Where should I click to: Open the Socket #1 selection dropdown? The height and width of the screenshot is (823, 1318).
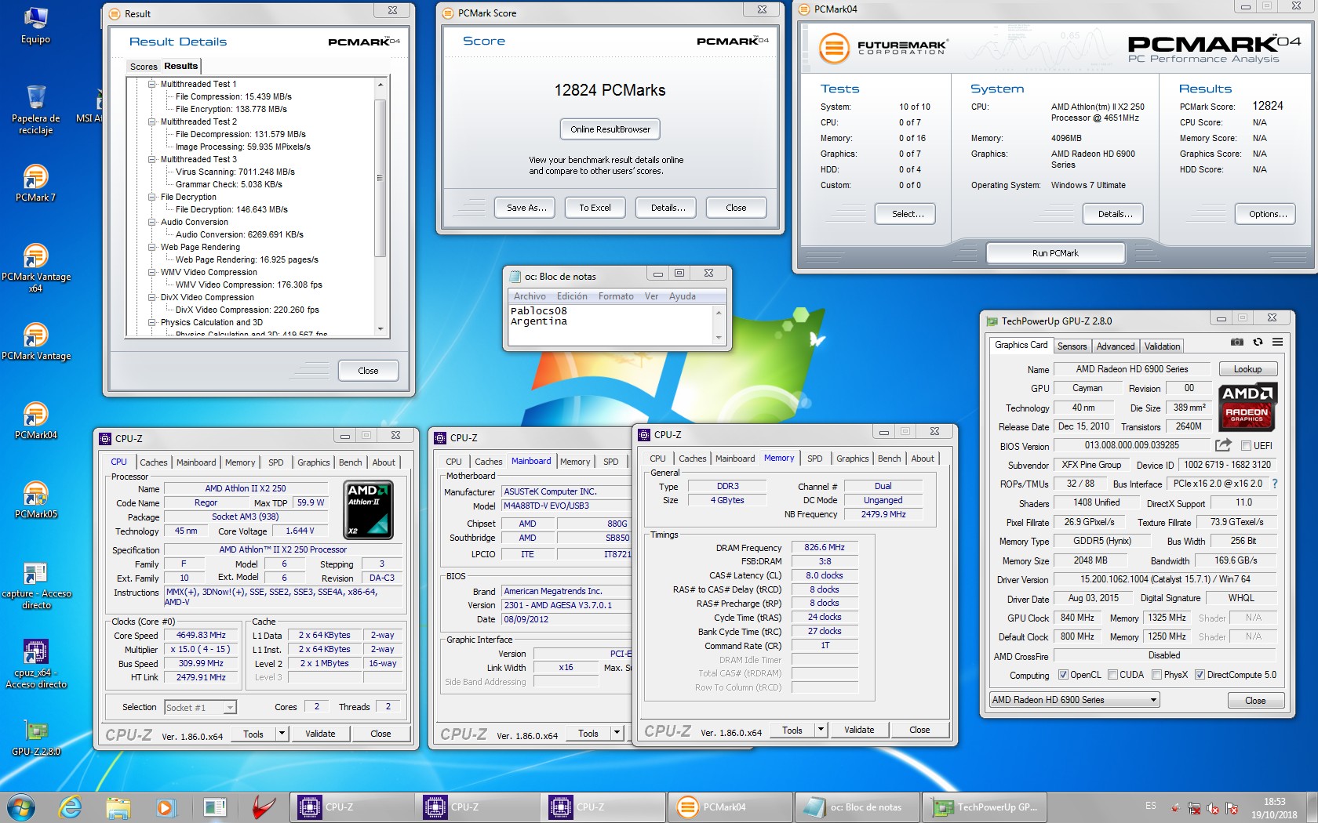(x=200, y=707)
